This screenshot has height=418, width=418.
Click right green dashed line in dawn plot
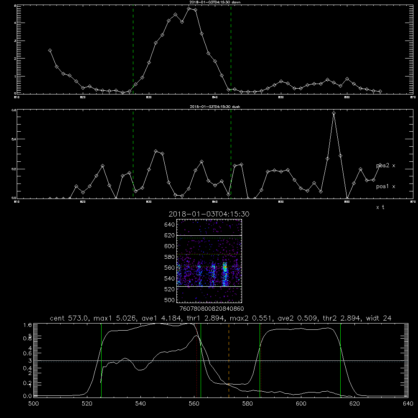tap(231, 50)
